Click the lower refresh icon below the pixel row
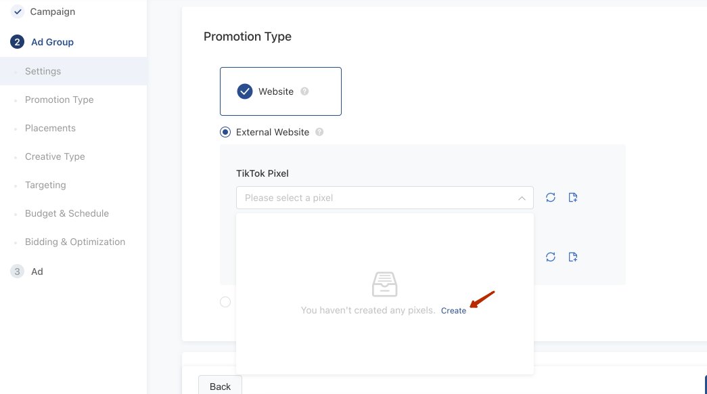Viewport: 707px width, 394px height. point(551,257)
